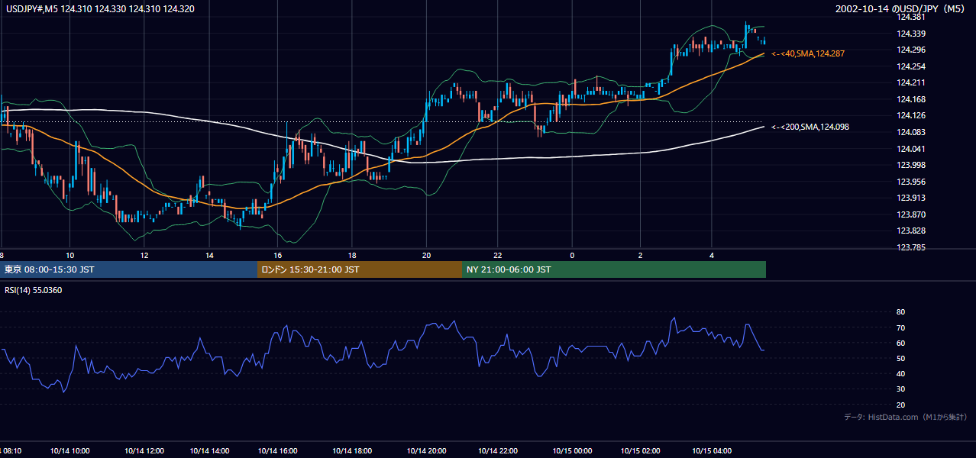The width and height of the screenshot is (976, 458).
Task: Select the ロンドン 15:30-21:00 JST session bar
Action: coord(360,269)
